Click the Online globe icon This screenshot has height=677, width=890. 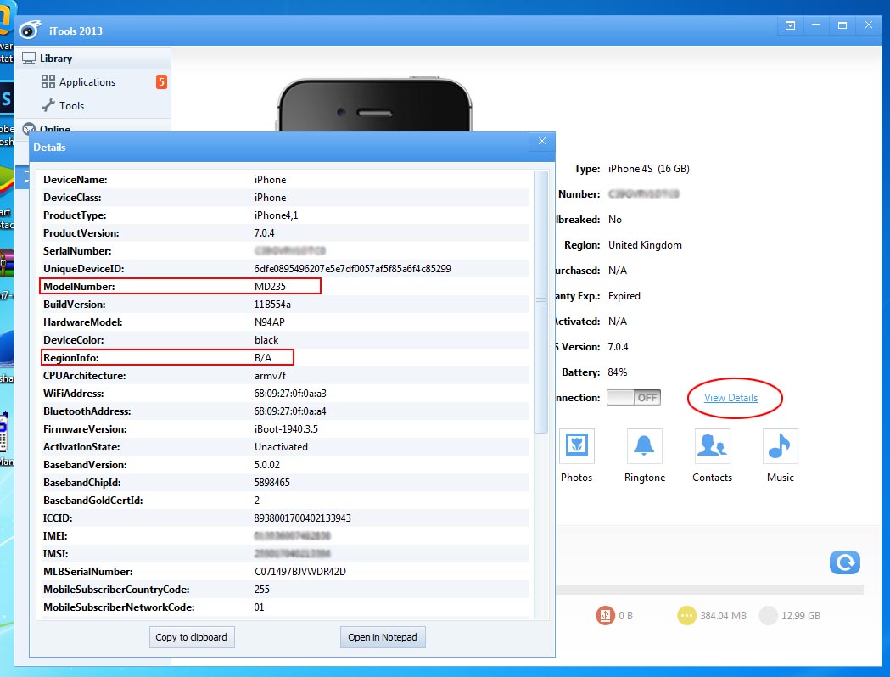28,129
